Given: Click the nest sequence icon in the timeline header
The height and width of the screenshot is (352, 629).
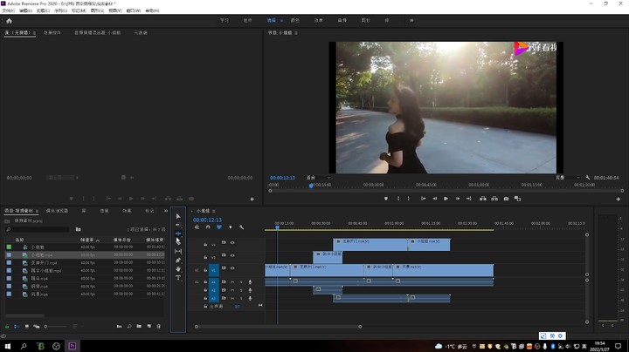Looking at the screenshot, I should click(x=197, y=227).
